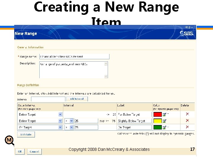Edit color icon next to yellow swatch

[164, 121]
